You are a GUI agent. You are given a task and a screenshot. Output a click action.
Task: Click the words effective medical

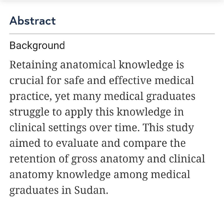[151, 80]
